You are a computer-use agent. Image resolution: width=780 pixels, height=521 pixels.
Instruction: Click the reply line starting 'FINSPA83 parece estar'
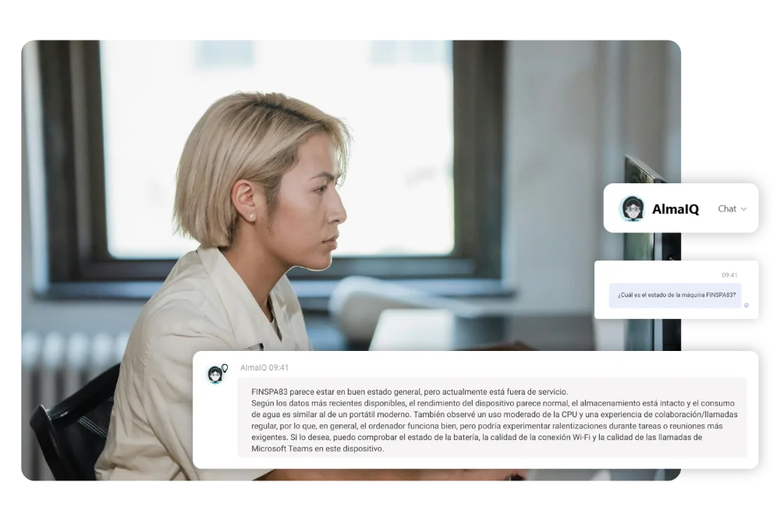(409, 392)
